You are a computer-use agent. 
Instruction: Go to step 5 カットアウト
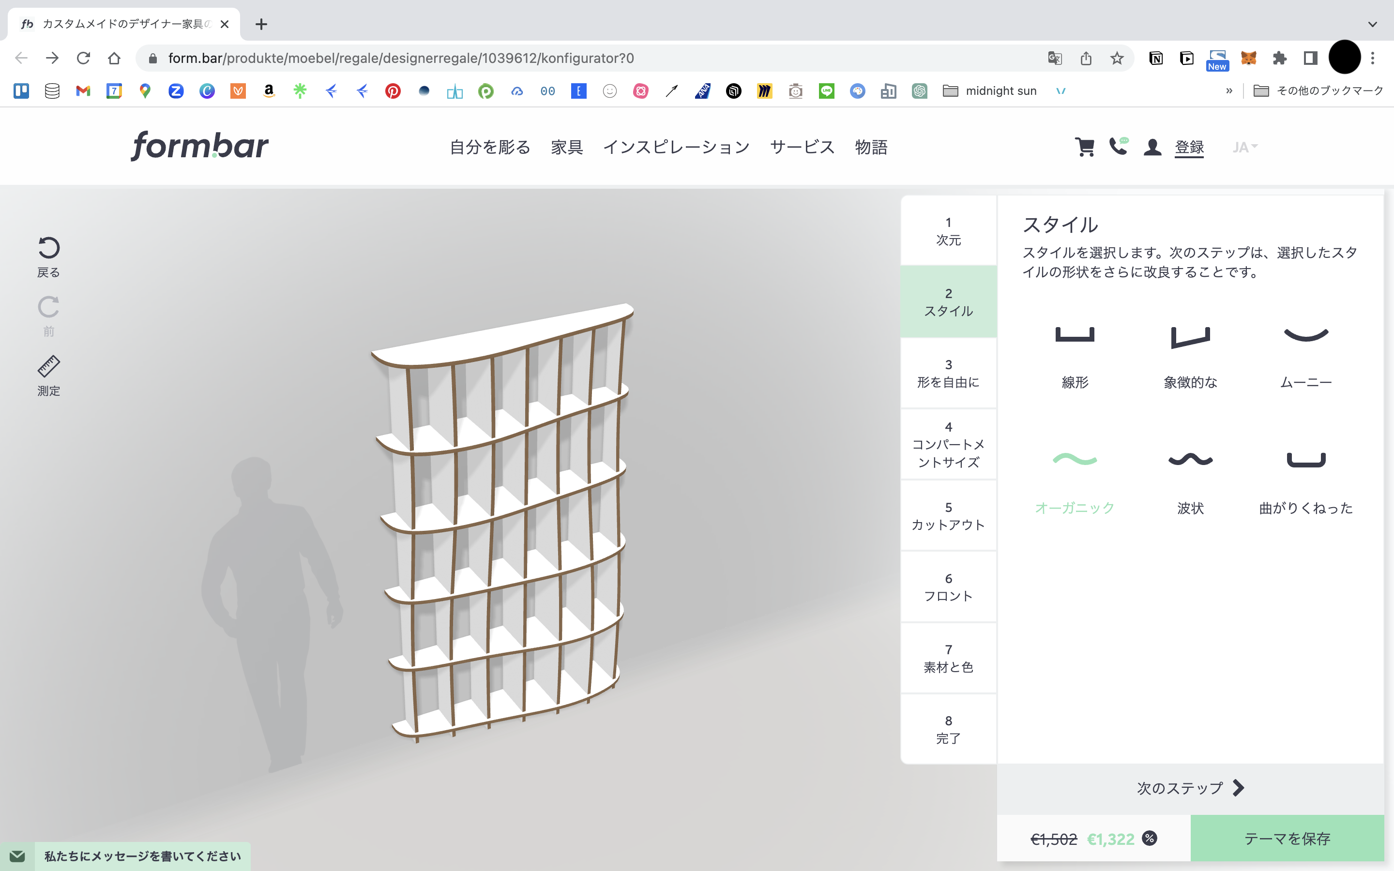948,515
